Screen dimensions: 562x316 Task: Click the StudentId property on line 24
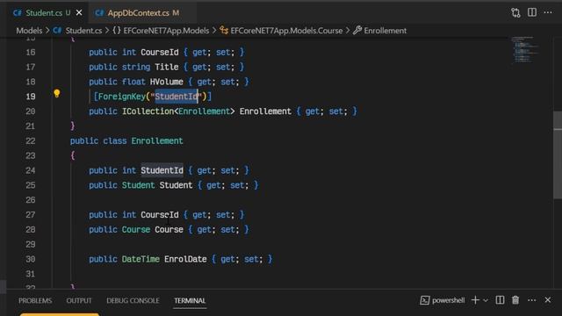(x=162, y=170)
